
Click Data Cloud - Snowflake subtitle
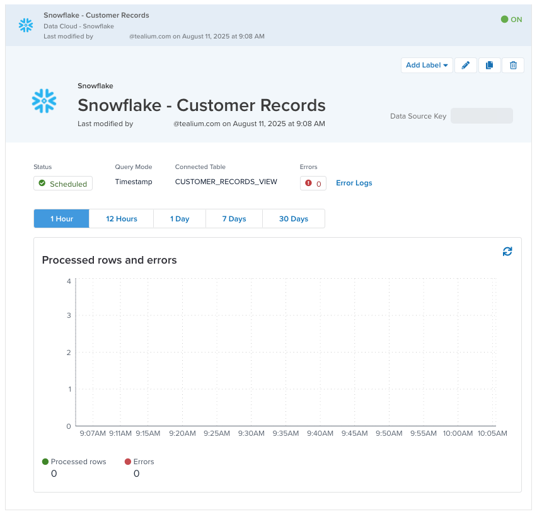pyautogui.click(x=79, y=26)
